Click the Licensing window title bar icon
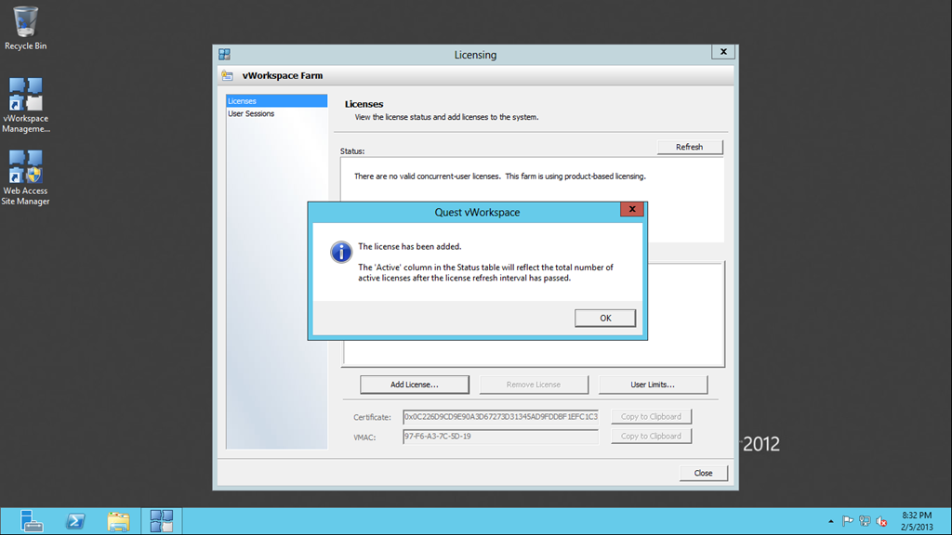This screenshot has height=535, width=952. pyautogui.click(x=225, y=55)
